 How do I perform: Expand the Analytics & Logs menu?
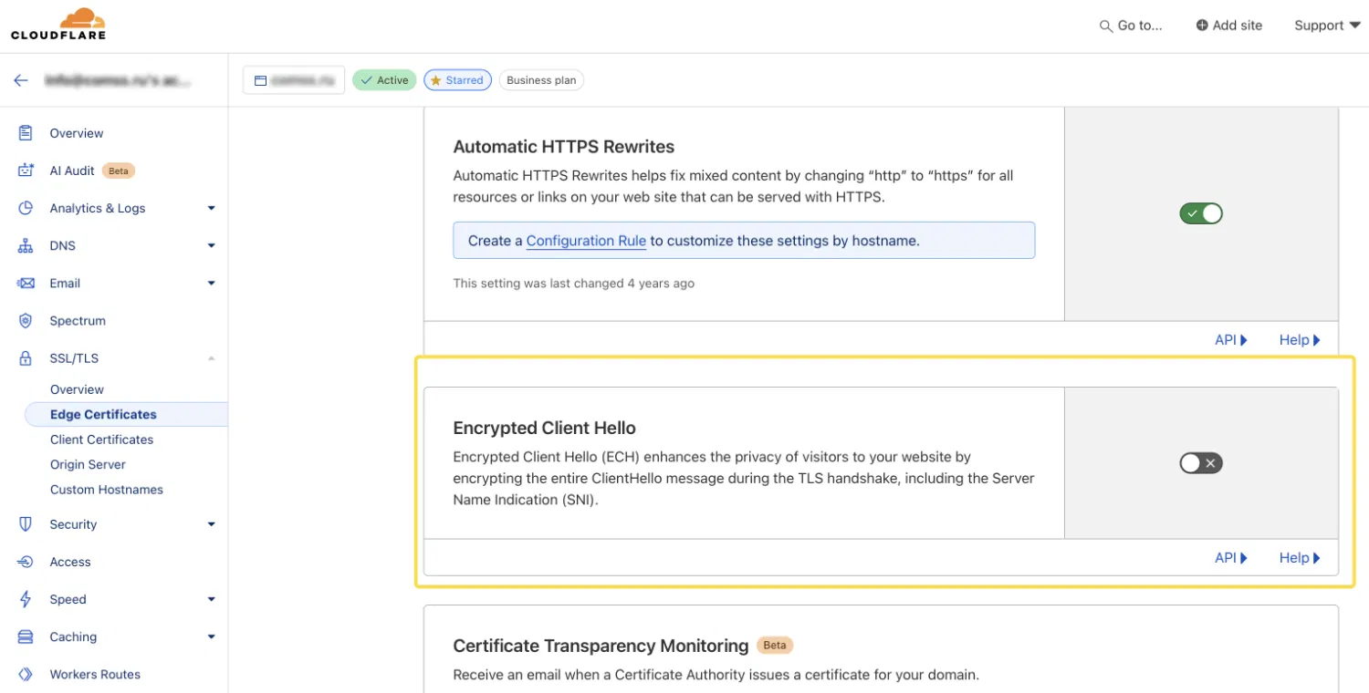[211, 208]
